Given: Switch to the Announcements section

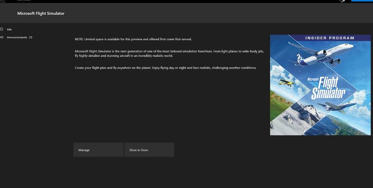Looking at the screenshot, I should 17,37.
